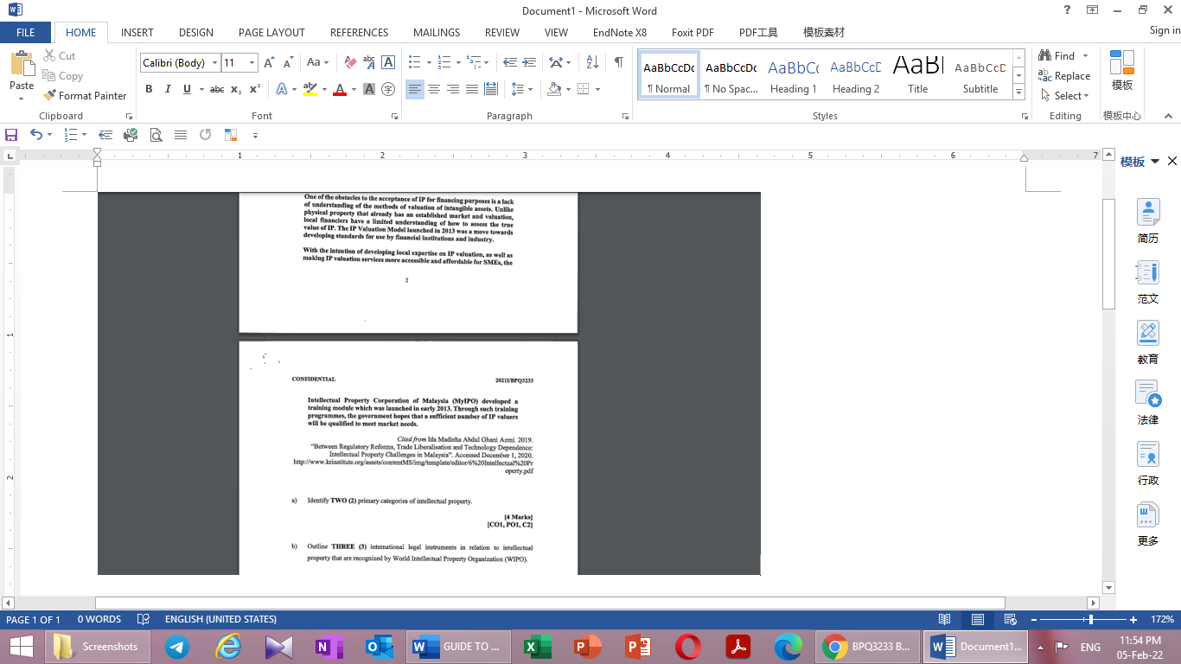Screen dimensions: 1181x664
Task: Toggle paragraph marks visibility
Action: click(617, 62)
